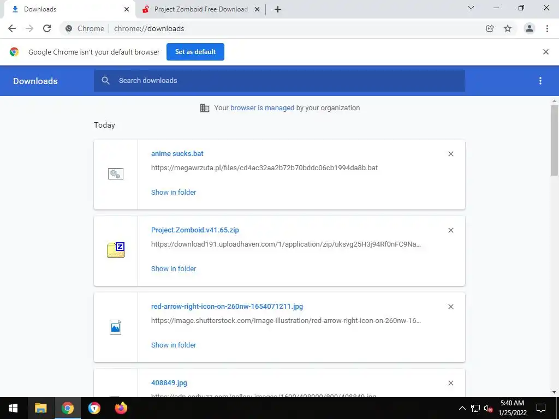Click the browser forward arrow
Viewport: 559px width, 419px height.
29,28
